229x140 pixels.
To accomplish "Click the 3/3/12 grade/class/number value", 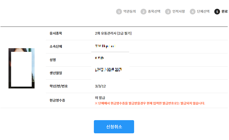I will click(100, 86).
